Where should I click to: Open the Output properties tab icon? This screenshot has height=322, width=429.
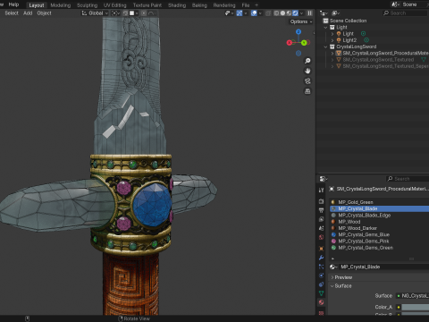321,210
